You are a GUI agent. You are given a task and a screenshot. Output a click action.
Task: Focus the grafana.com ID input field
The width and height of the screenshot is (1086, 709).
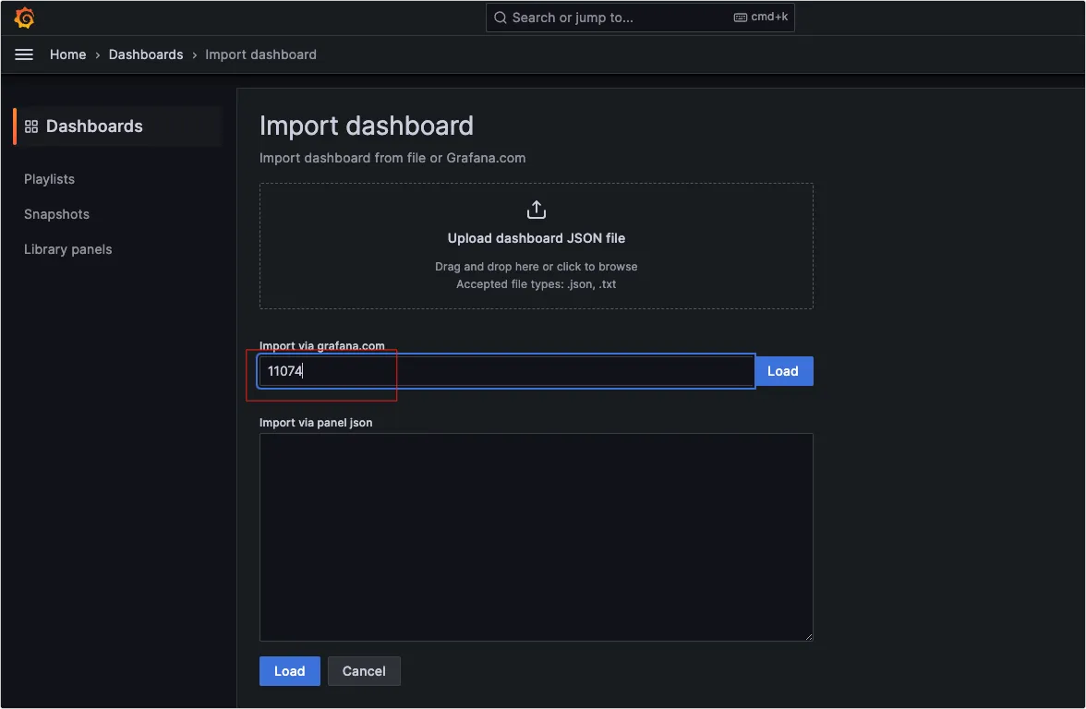click(x=506, y=371)
